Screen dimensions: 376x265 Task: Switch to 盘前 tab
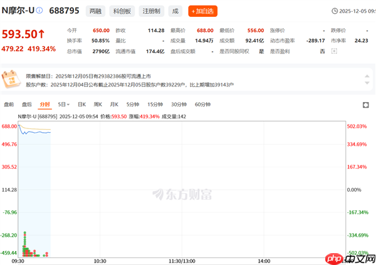tap(9, 105)
